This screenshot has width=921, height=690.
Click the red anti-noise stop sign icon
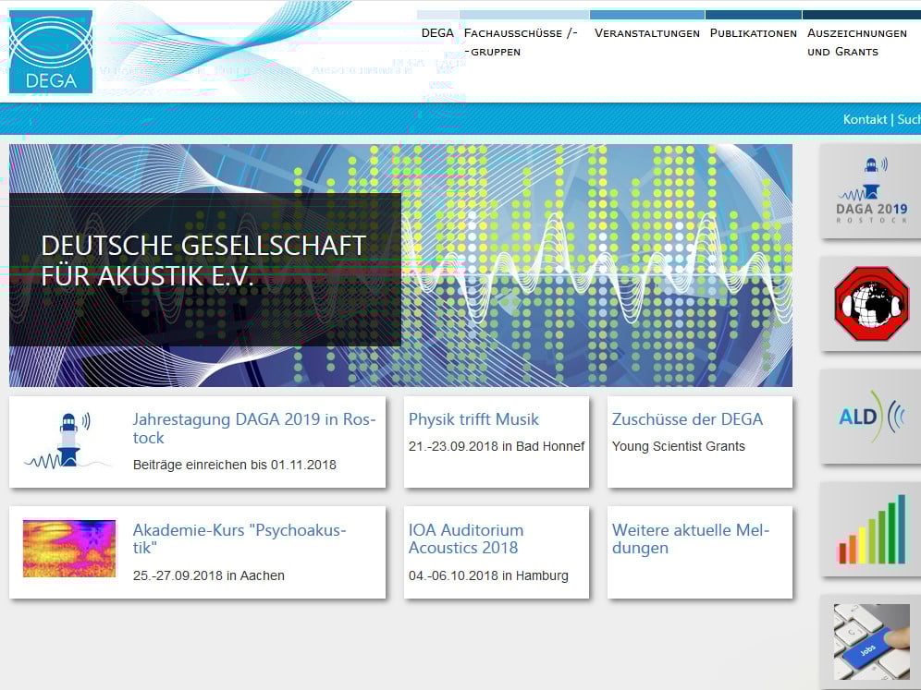tap(869, 305)
